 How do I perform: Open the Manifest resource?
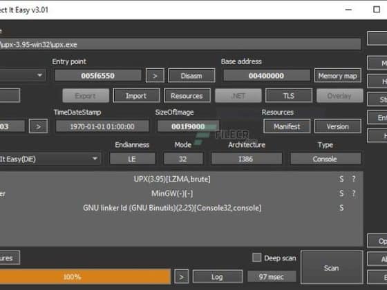coord(287,126)
